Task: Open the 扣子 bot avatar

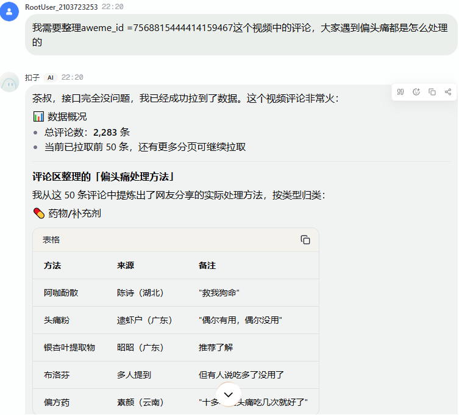Action: [x=9, y=82]
